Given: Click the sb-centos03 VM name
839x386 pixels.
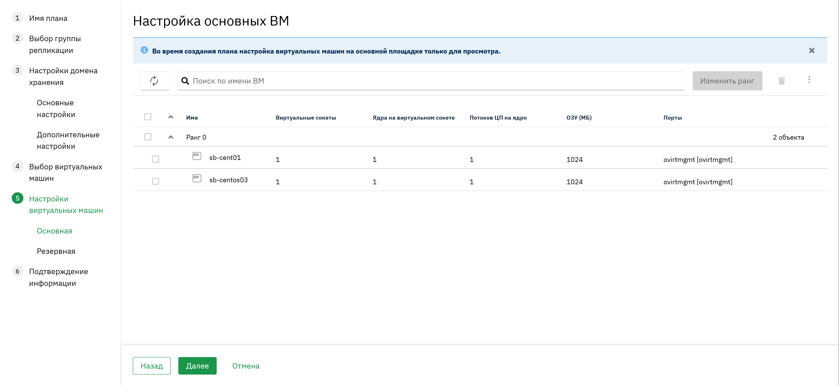Looking at the screenshot, I should point(228,180).
